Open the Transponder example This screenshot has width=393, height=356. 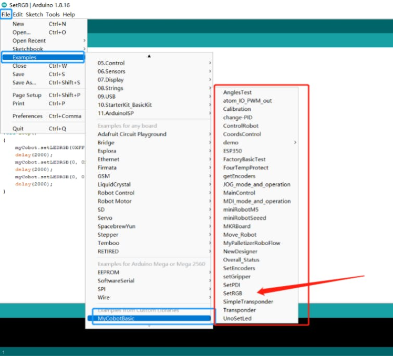pos(256,310)
